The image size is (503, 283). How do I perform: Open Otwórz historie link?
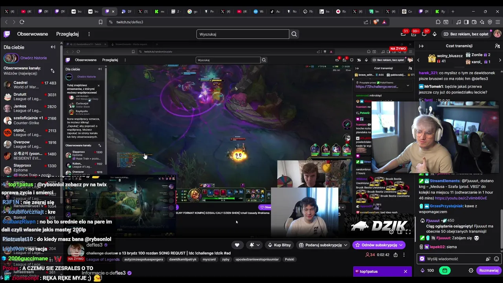pos(33,58)
